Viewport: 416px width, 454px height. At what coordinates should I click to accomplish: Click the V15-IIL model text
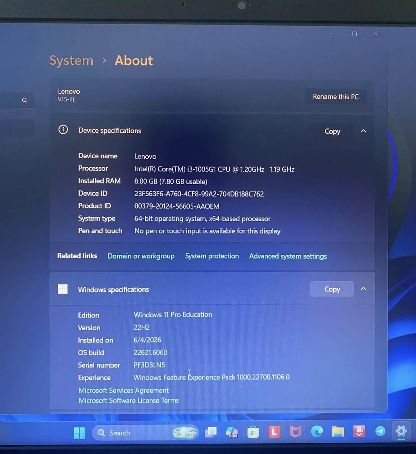tap(67, 99)
